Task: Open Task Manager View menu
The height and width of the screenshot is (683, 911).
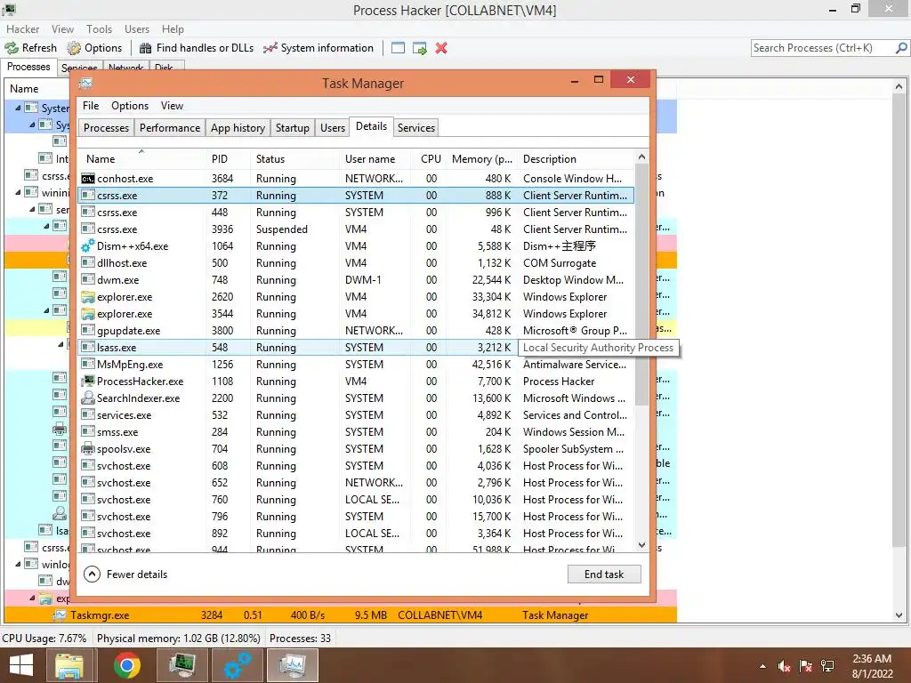Action: click(172, 106)
